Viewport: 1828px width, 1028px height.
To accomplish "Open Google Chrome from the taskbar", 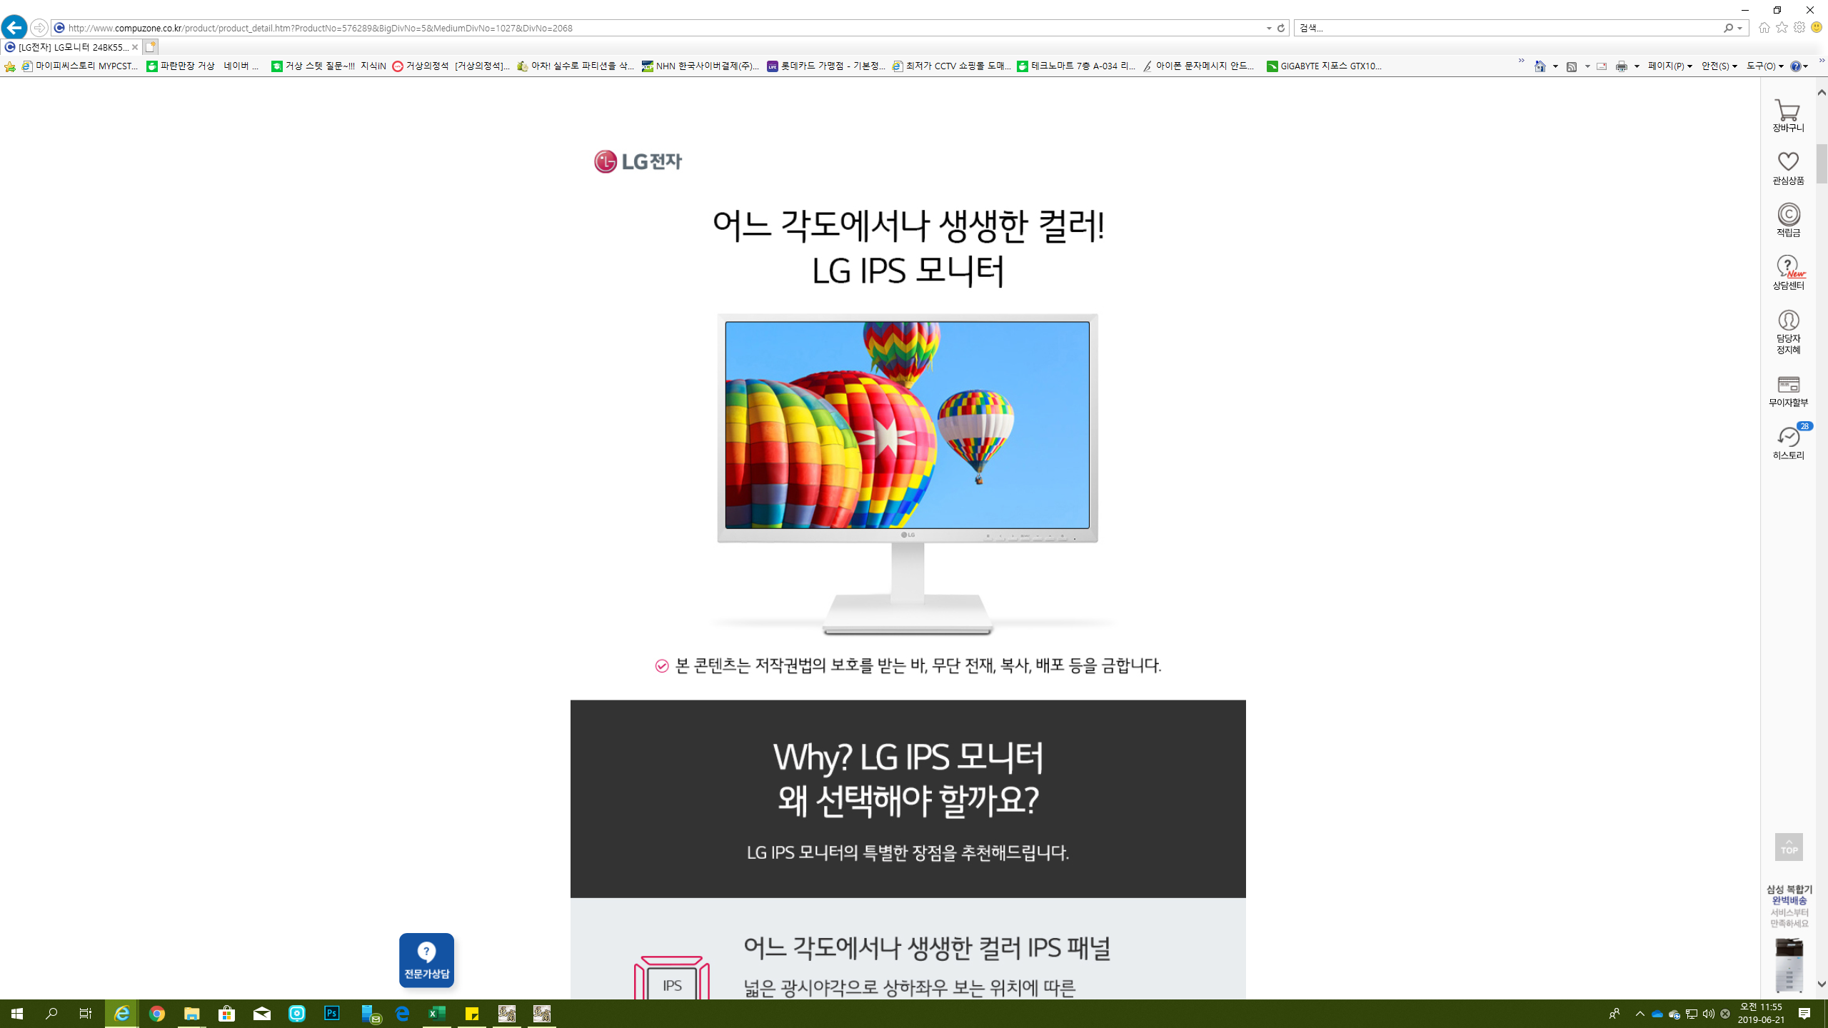I will coord(157,1014).
